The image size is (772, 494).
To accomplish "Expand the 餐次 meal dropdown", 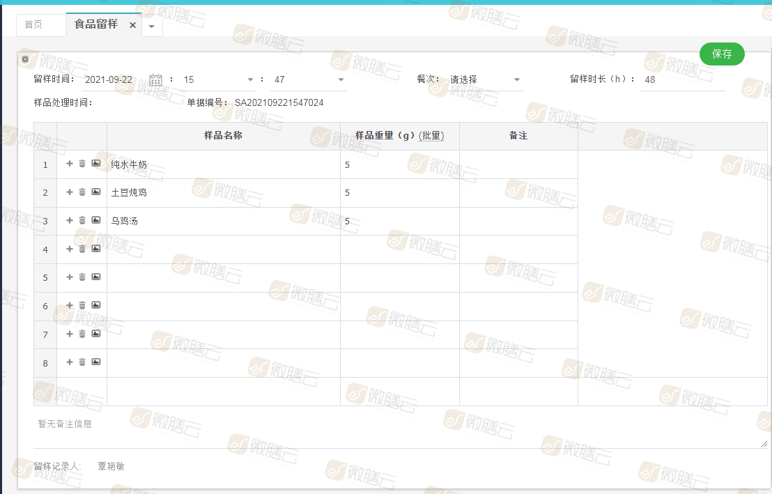I will pyautogui.click(x=486, y=79).
